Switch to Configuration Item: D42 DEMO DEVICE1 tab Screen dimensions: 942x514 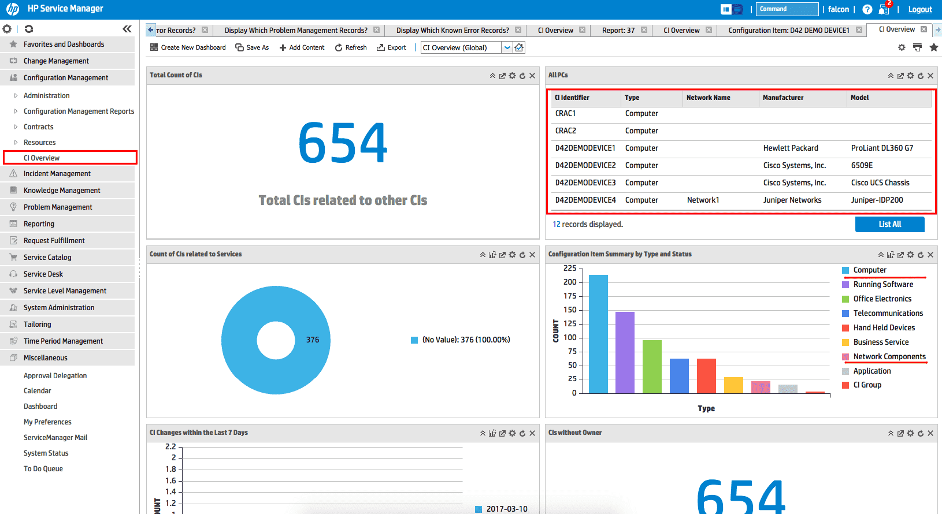(x=789, y=30)
